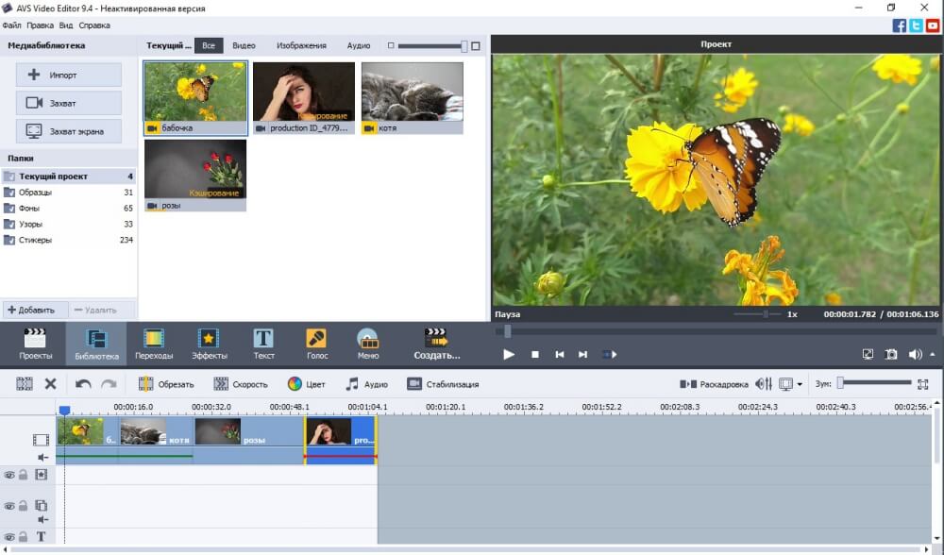Select the Все media filter tab
The image size is (944, 555).
(x=209, y=45)
